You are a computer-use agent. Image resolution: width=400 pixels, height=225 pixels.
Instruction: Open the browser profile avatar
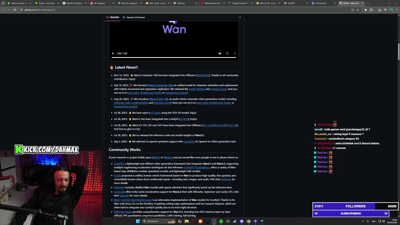click(391, 10)
